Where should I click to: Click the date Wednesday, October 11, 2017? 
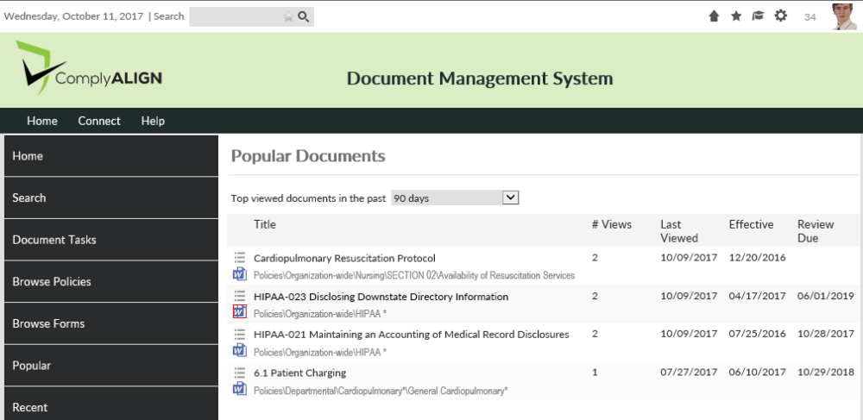(73, 16)
